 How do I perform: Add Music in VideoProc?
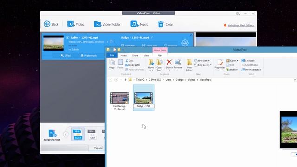(x=139, y=24)
